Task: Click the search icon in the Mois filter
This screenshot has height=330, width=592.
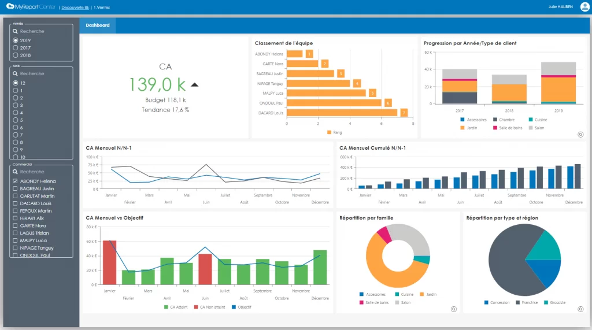Action: [16, 73]
